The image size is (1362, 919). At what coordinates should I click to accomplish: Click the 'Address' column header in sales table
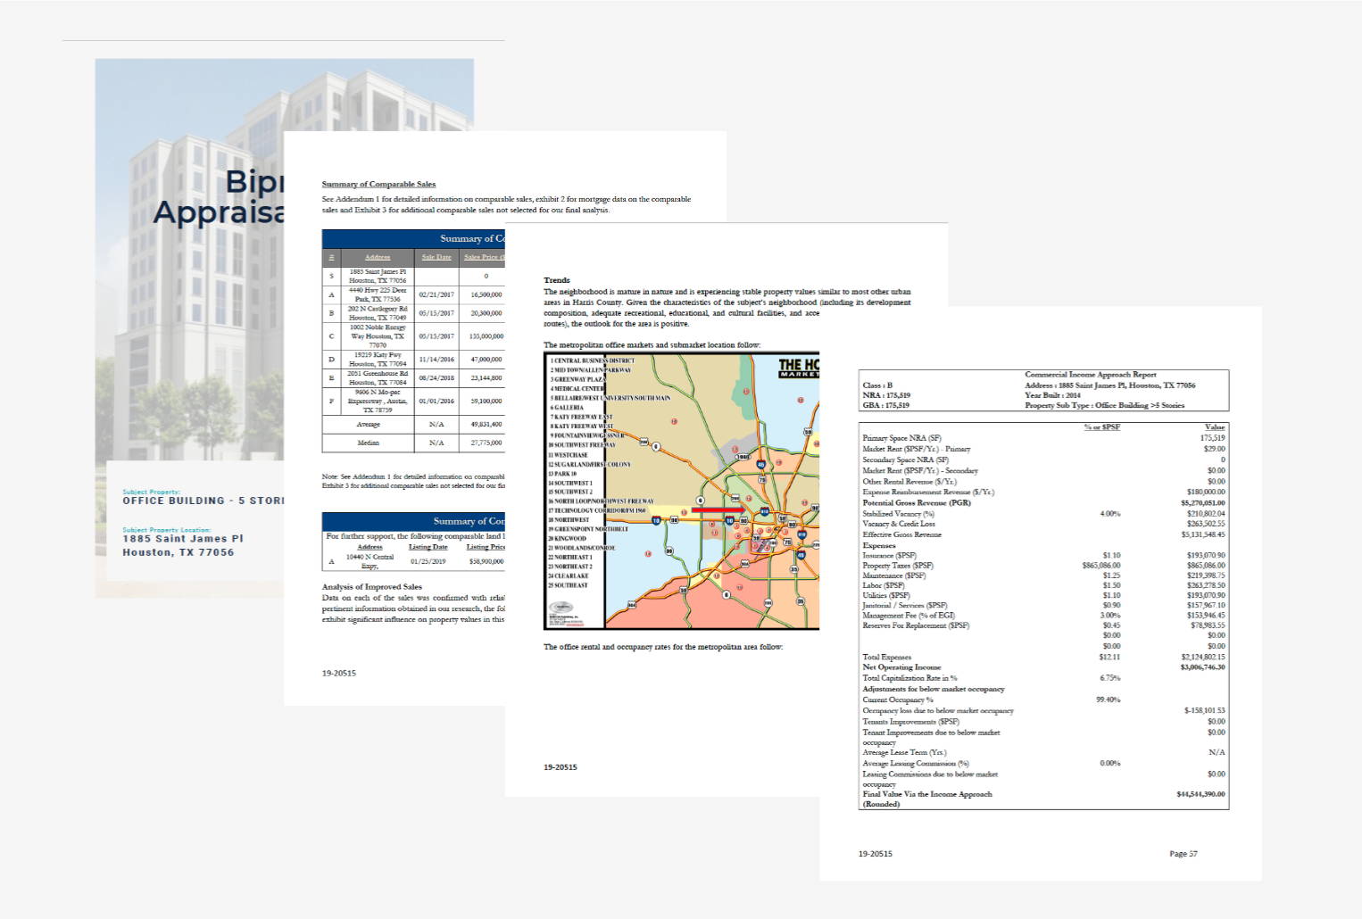[x=378, y=257]
